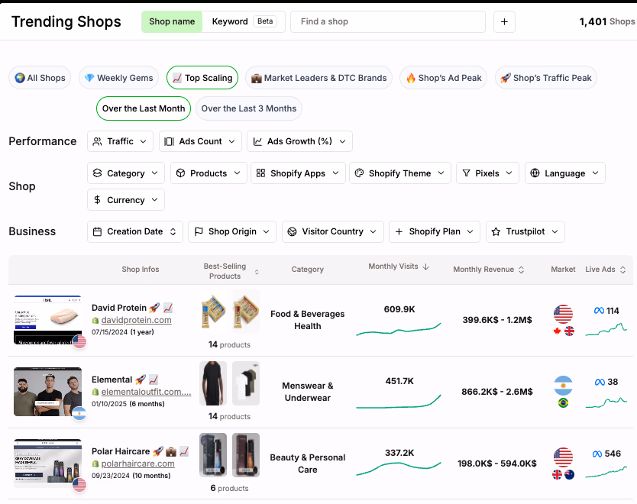This screenshot has width=637, height=504.
Task: Open the Ads Growth (%) dropdown
Action: click(x=299, y=141)
